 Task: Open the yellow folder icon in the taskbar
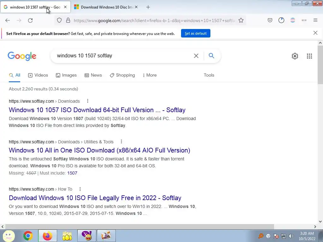pos(67,236)
